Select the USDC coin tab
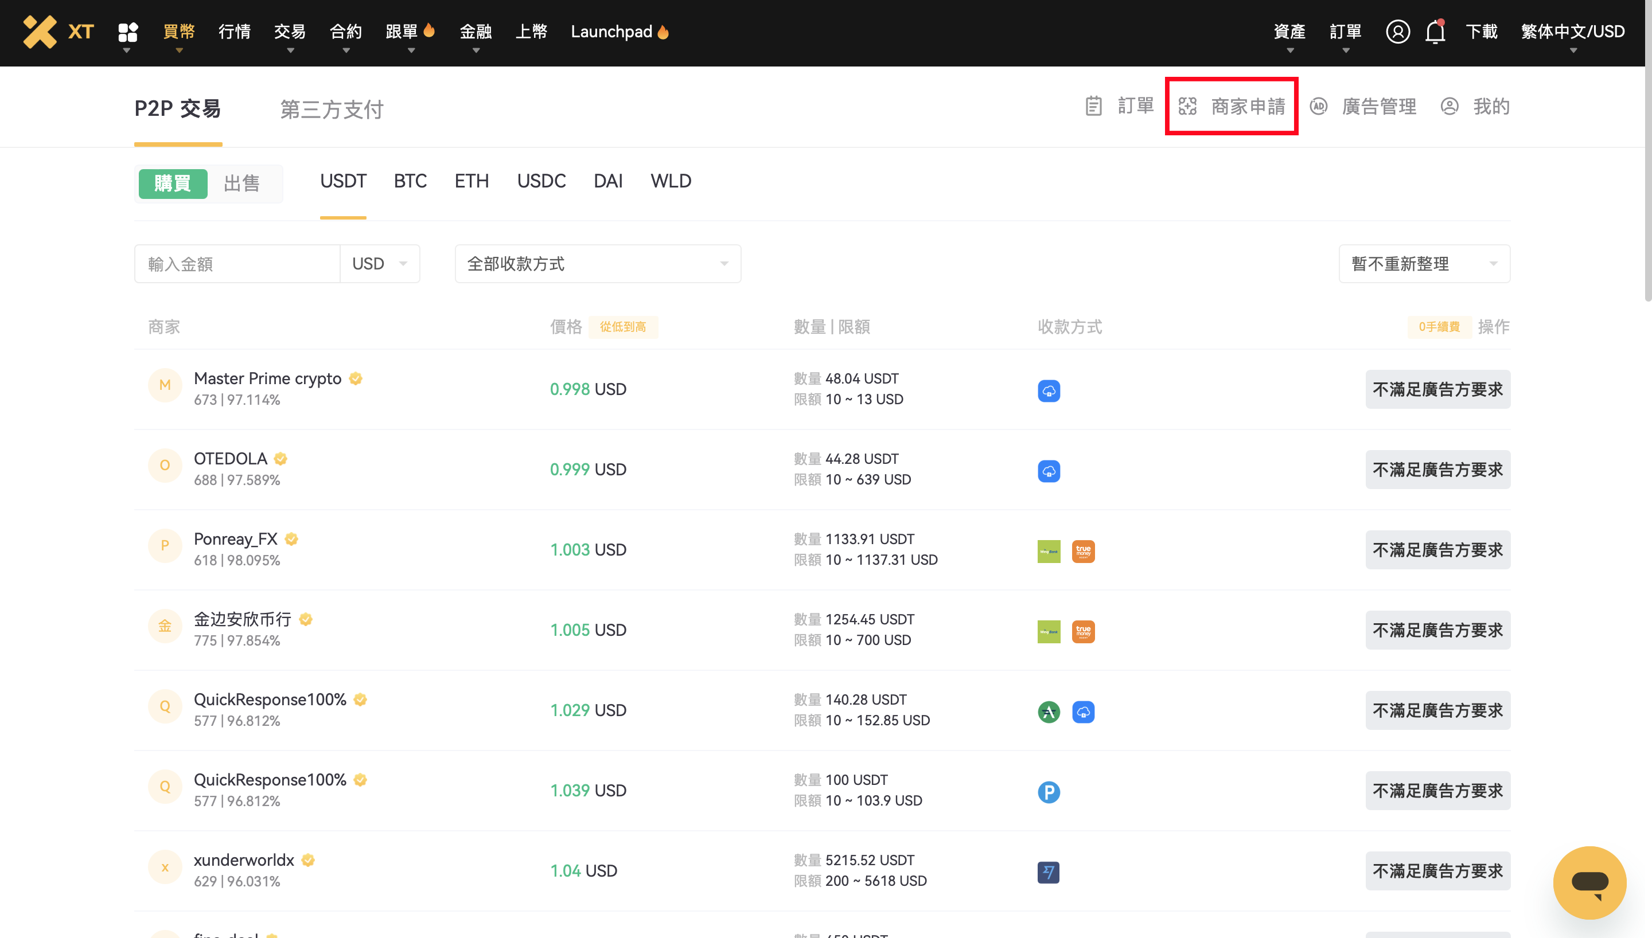The height and width of the screenshot is (938, 1652). pos(540,181)
